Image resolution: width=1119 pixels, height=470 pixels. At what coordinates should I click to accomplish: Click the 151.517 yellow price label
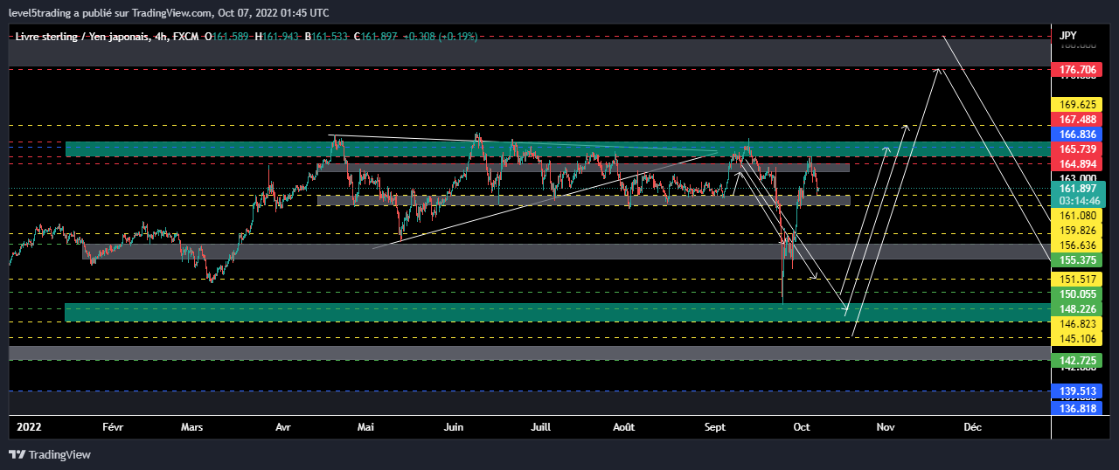click(1077, 280)
